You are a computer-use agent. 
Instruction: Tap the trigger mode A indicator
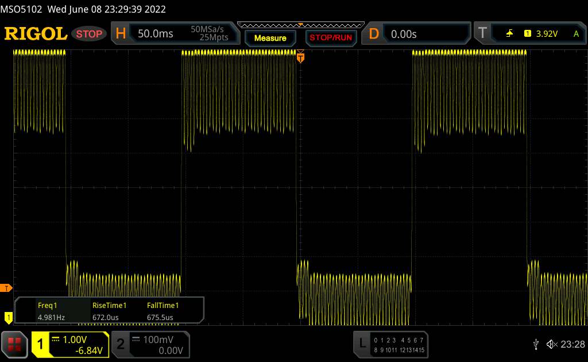tap(576, 34)
